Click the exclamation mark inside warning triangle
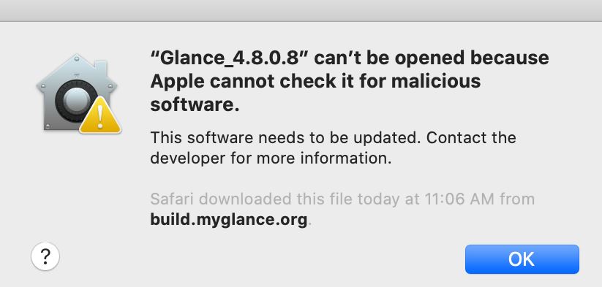Screen dimensions: 602x287 pyautogui.click(x=100, y=117)
